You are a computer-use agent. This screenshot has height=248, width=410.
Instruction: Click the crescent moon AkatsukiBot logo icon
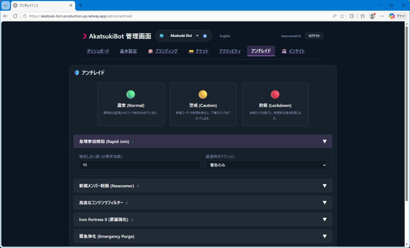point(84,36)
